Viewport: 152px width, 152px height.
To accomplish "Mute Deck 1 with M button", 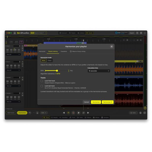I will [23, 48].
